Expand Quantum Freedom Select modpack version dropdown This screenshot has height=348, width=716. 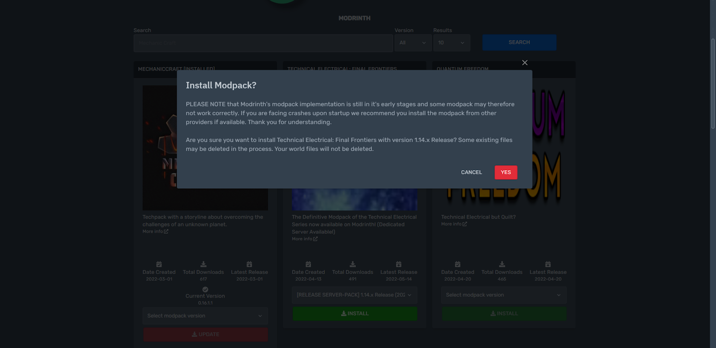(x=504, y=295)
